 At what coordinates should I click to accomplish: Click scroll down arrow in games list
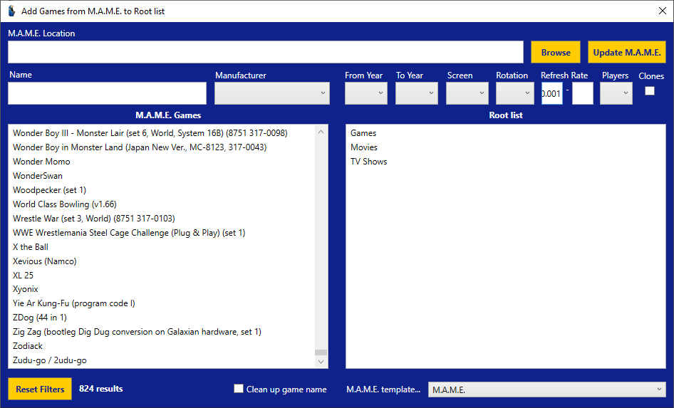(321, 362)
